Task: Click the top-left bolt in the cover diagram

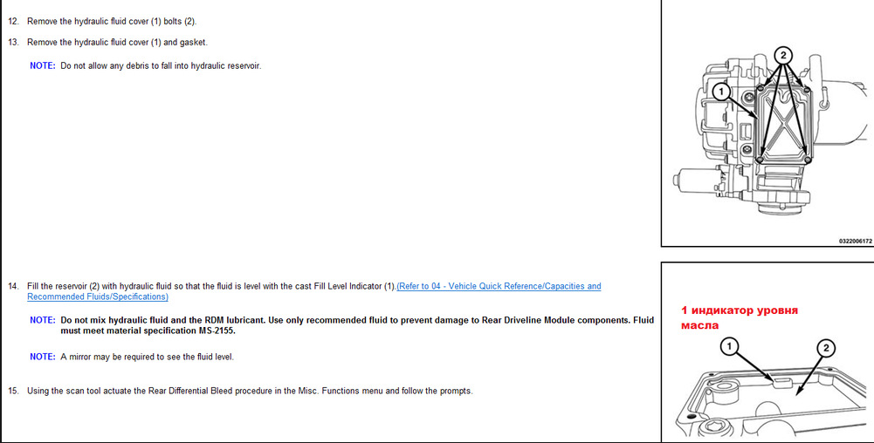Action: pyautogui.click(x=760, y=90)
